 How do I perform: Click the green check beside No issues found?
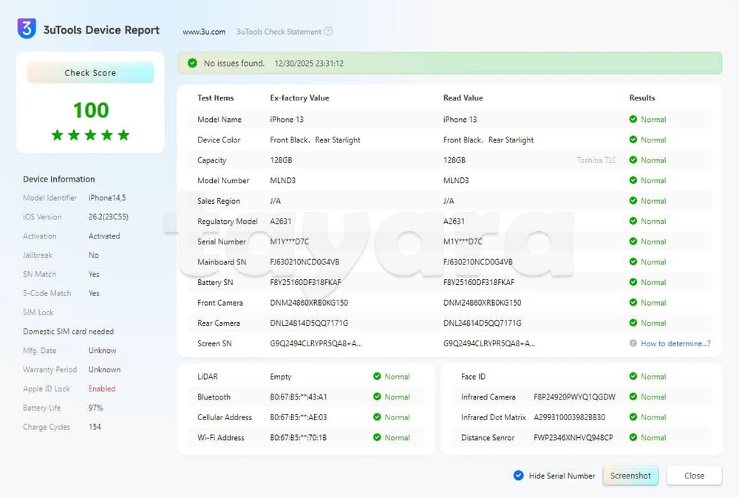192,63
